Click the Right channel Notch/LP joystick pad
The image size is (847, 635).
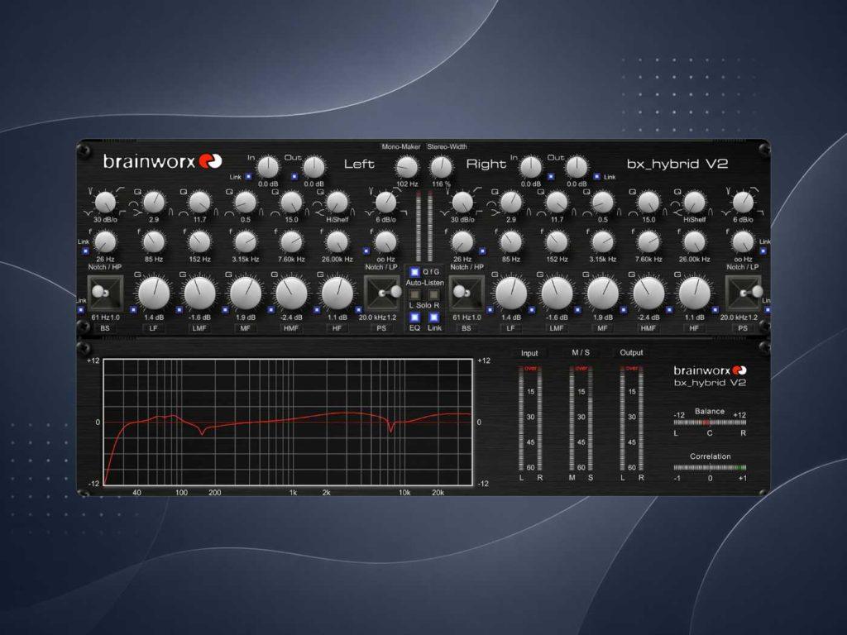[x=743, y=294]
